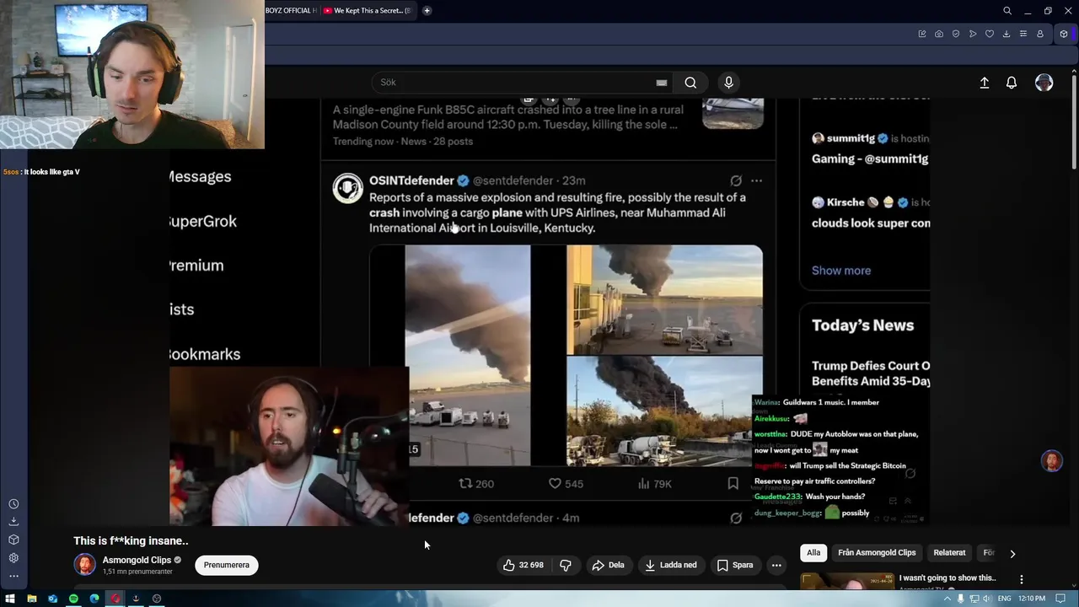Switch to Opera GX taskbar icon

(115, 599)
